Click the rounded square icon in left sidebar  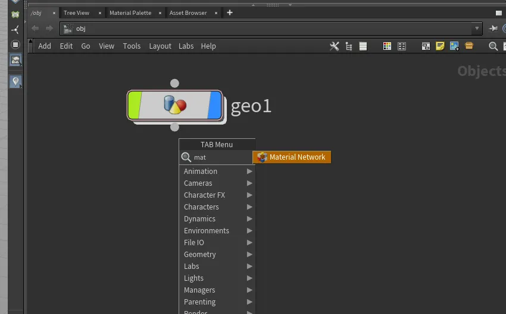point(15,45)
